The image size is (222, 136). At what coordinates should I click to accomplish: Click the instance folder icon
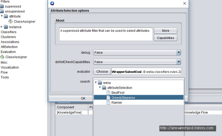pyautogui.click(x=6, y=27)
